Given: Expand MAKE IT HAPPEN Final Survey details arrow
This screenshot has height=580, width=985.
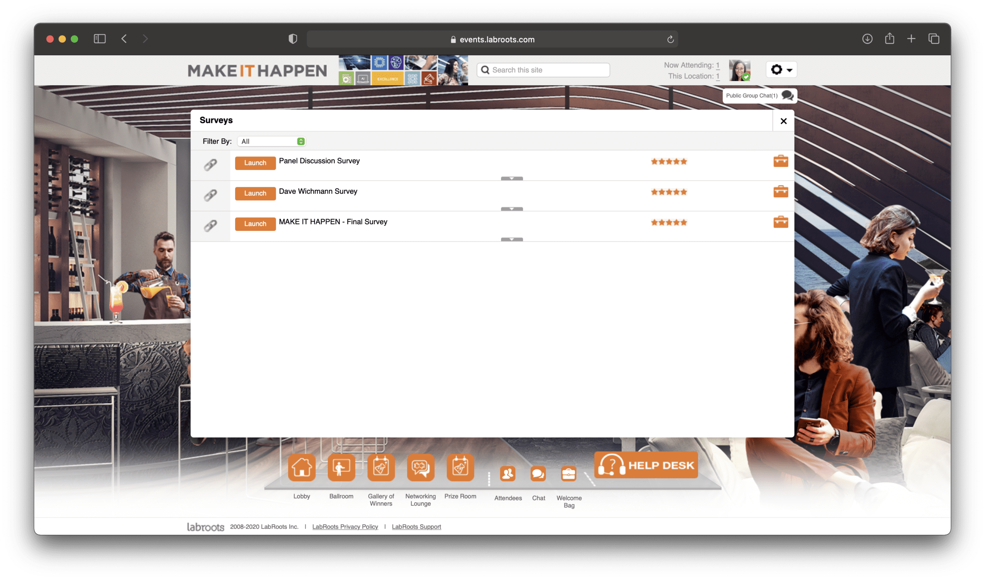Looking at the screenshot, I should 512,239.
